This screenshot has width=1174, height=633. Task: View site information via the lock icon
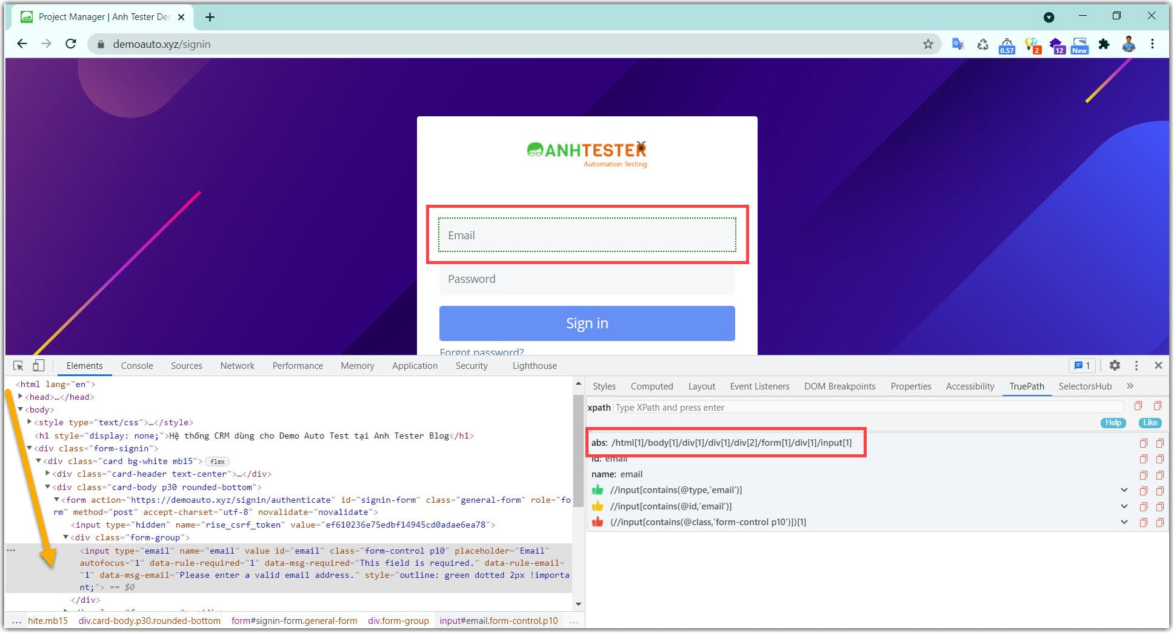coord(101,44)
